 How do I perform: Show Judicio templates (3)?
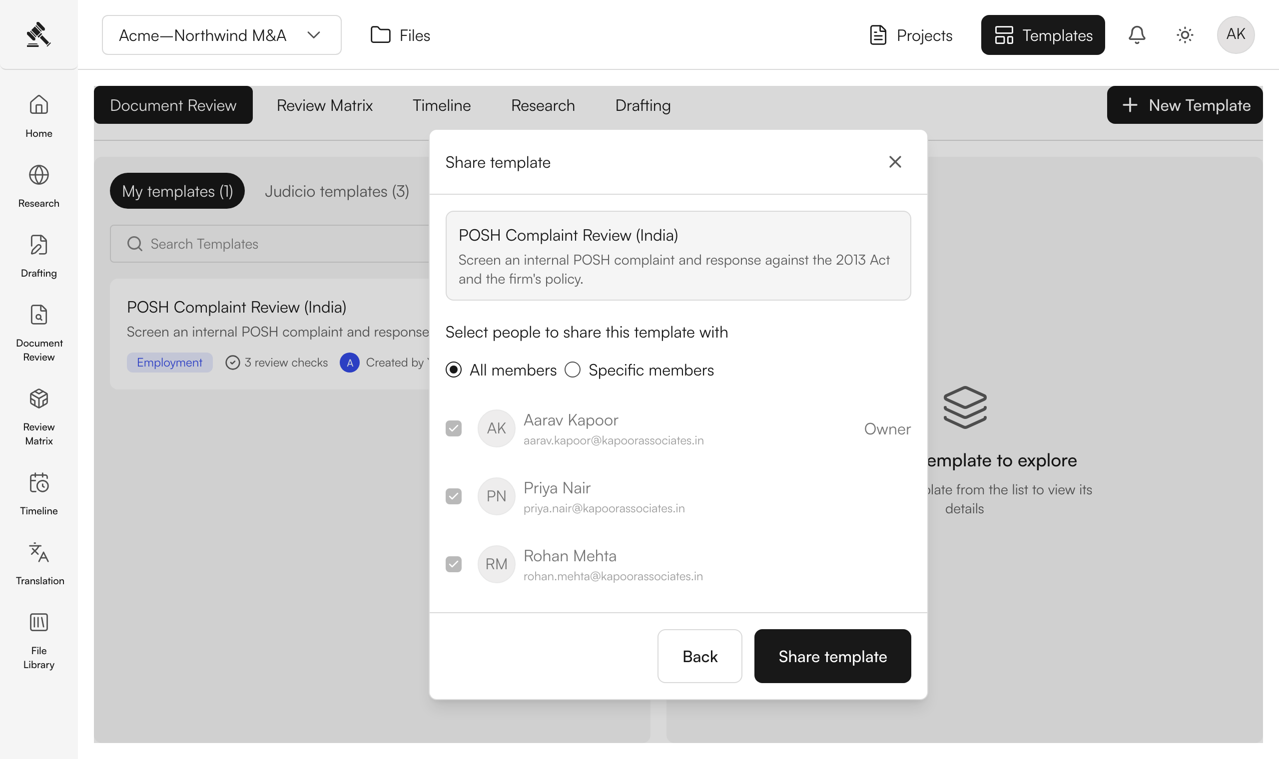click(337, 191)
